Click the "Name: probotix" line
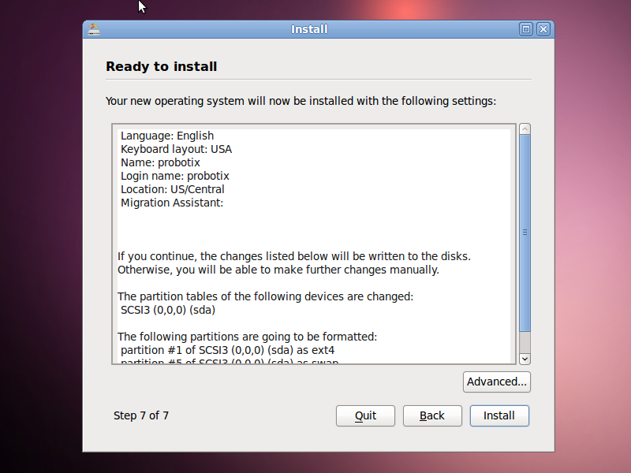This screenshot has height=473, width=631. 160,162
